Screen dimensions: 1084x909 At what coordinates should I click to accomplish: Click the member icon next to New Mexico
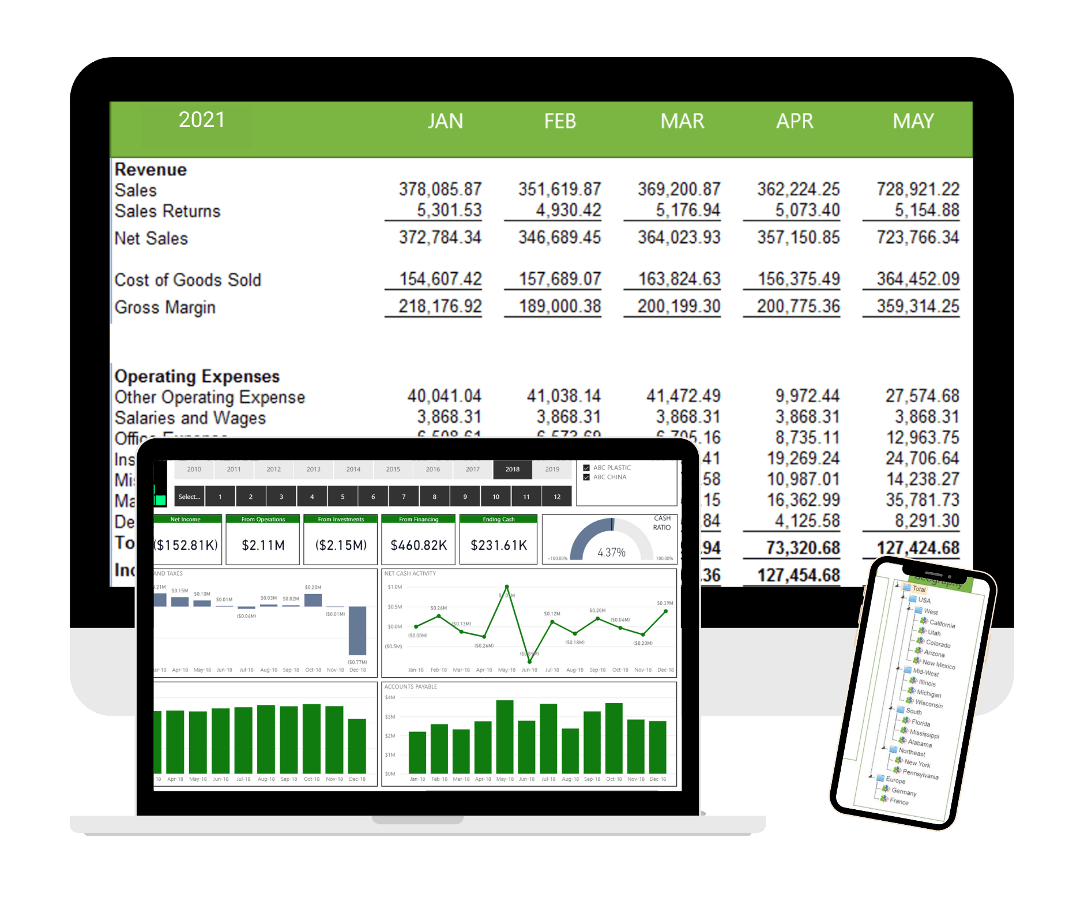point(916,660)
